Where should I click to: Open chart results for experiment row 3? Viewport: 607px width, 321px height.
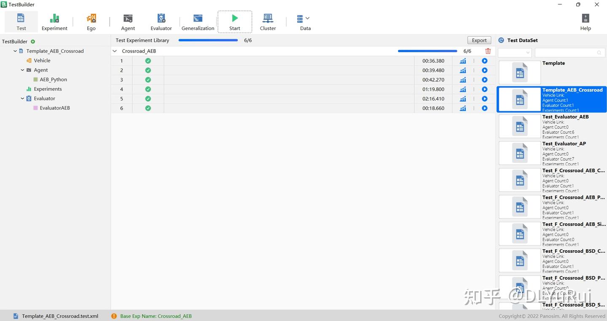pos(463,80)
